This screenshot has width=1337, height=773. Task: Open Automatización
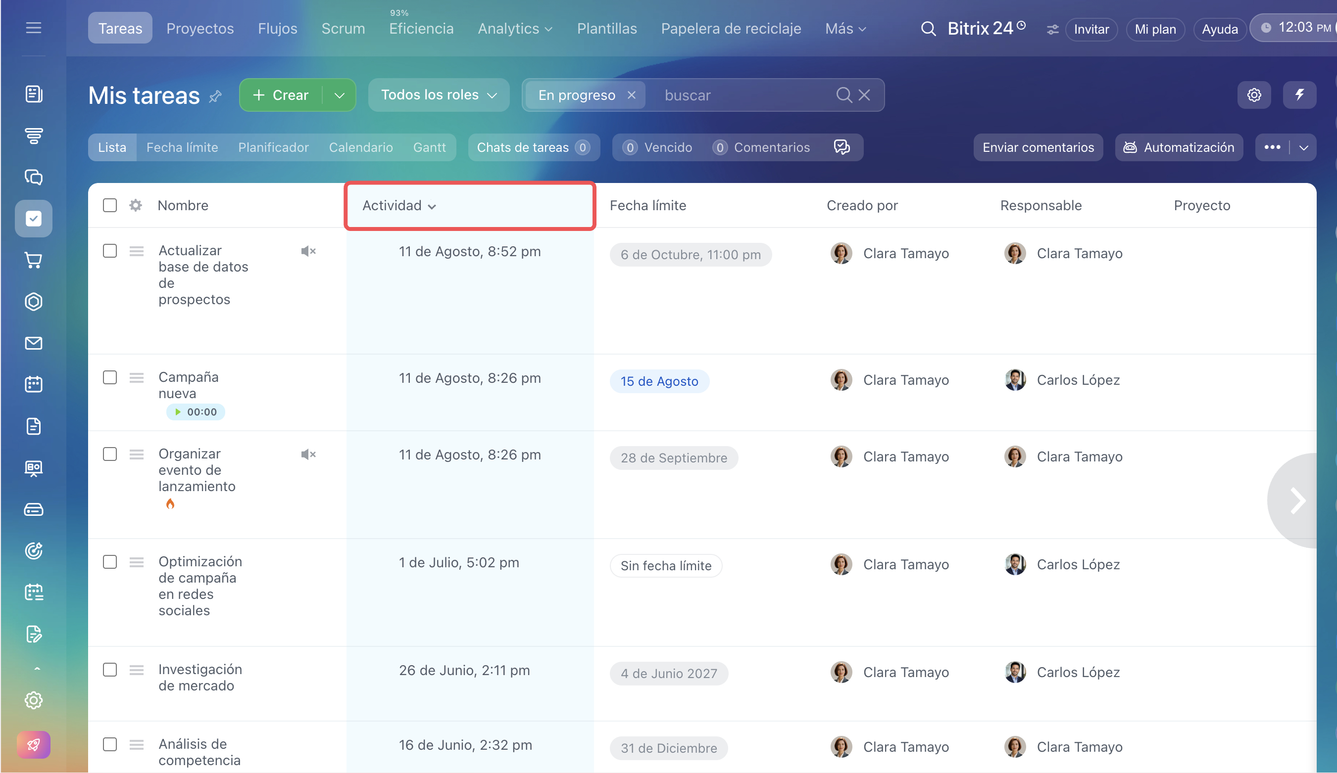(1179, 147)
